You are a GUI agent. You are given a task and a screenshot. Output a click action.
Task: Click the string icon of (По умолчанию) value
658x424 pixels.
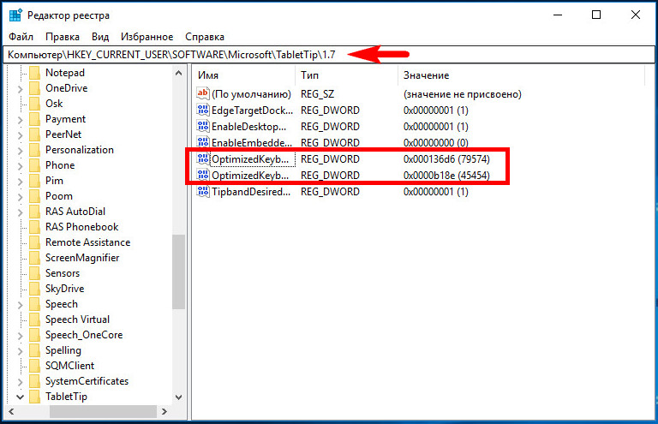pyautogui.click(x=203, y=93)
